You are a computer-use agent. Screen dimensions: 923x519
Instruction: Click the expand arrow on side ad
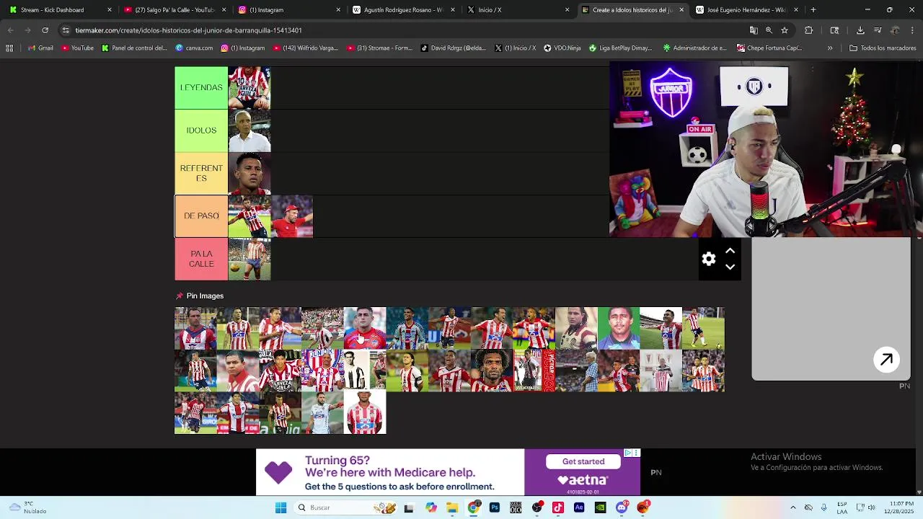click(x=886, y=359)
